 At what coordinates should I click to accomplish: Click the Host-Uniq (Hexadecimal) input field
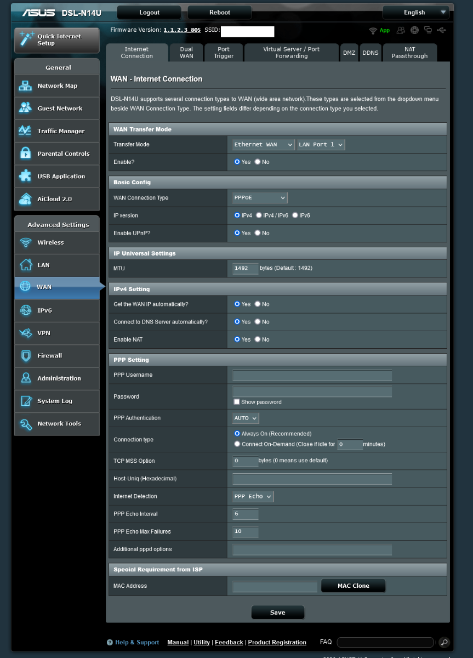pyautogui.click(x=312, y=479)
